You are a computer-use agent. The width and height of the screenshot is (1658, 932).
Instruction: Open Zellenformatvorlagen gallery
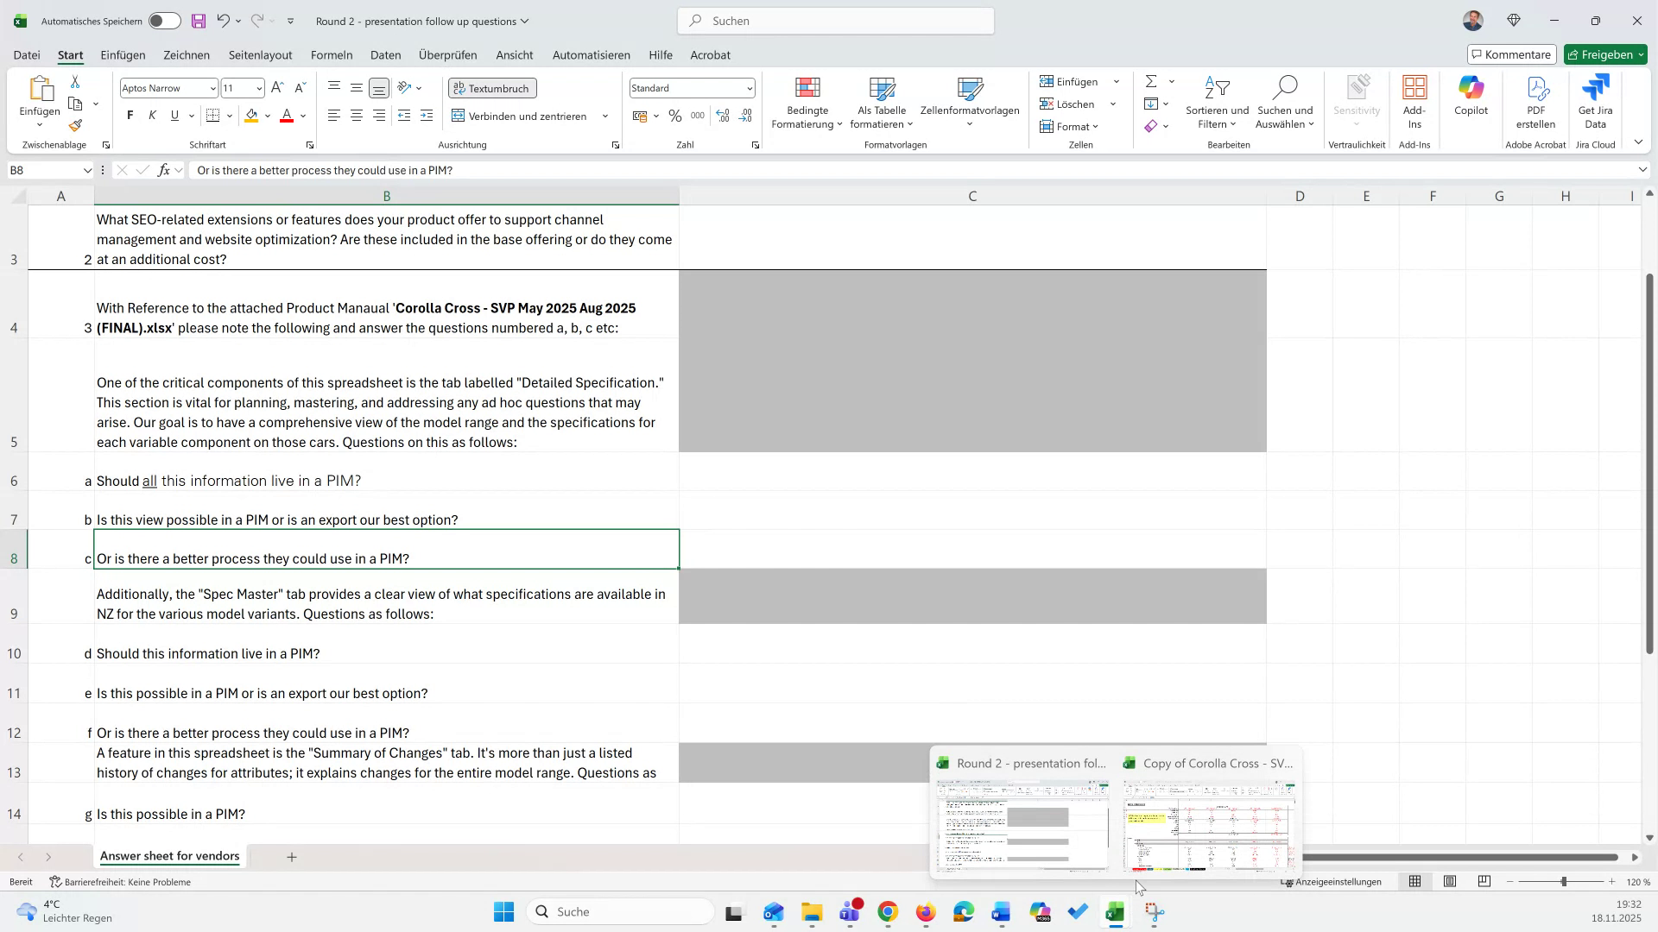[971, 102]
